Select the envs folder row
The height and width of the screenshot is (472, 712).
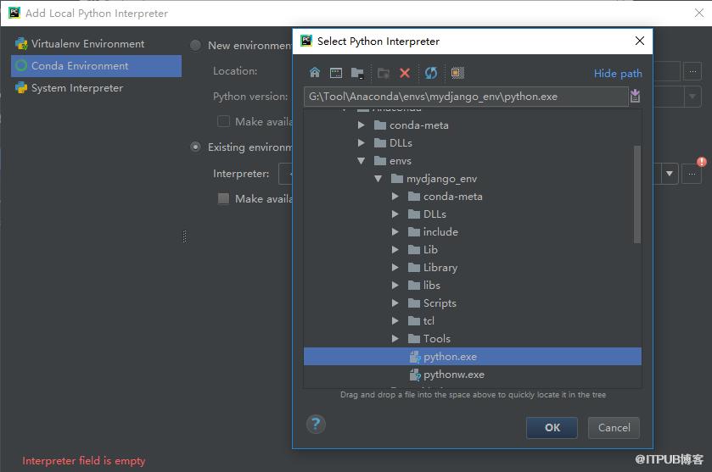pos(472,160)
